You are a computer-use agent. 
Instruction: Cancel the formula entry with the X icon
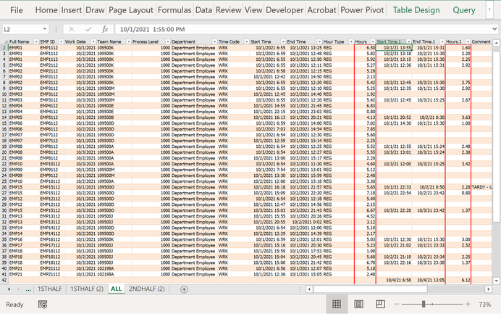(x=72, y=30)
